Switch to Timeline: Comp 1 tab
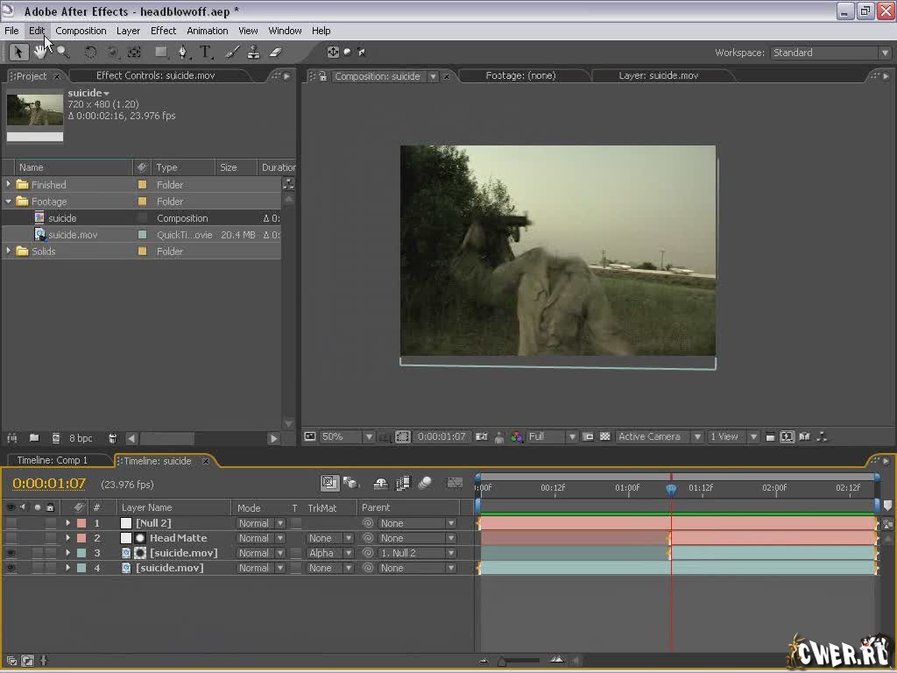897x673 pixels. click(x=53, y=460)
